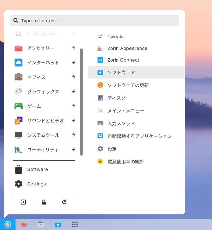Open the 設定 gear icon in app list
212x230 pixels.
pos(100,149)
